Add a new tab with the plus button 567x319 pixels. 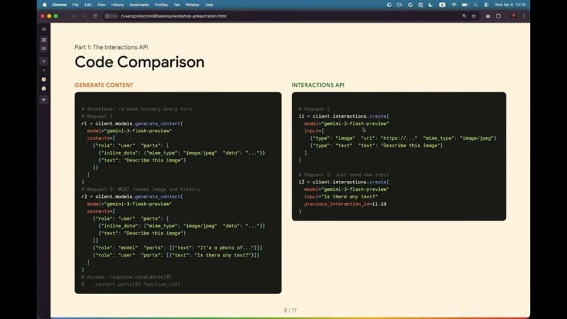point(44,99)
